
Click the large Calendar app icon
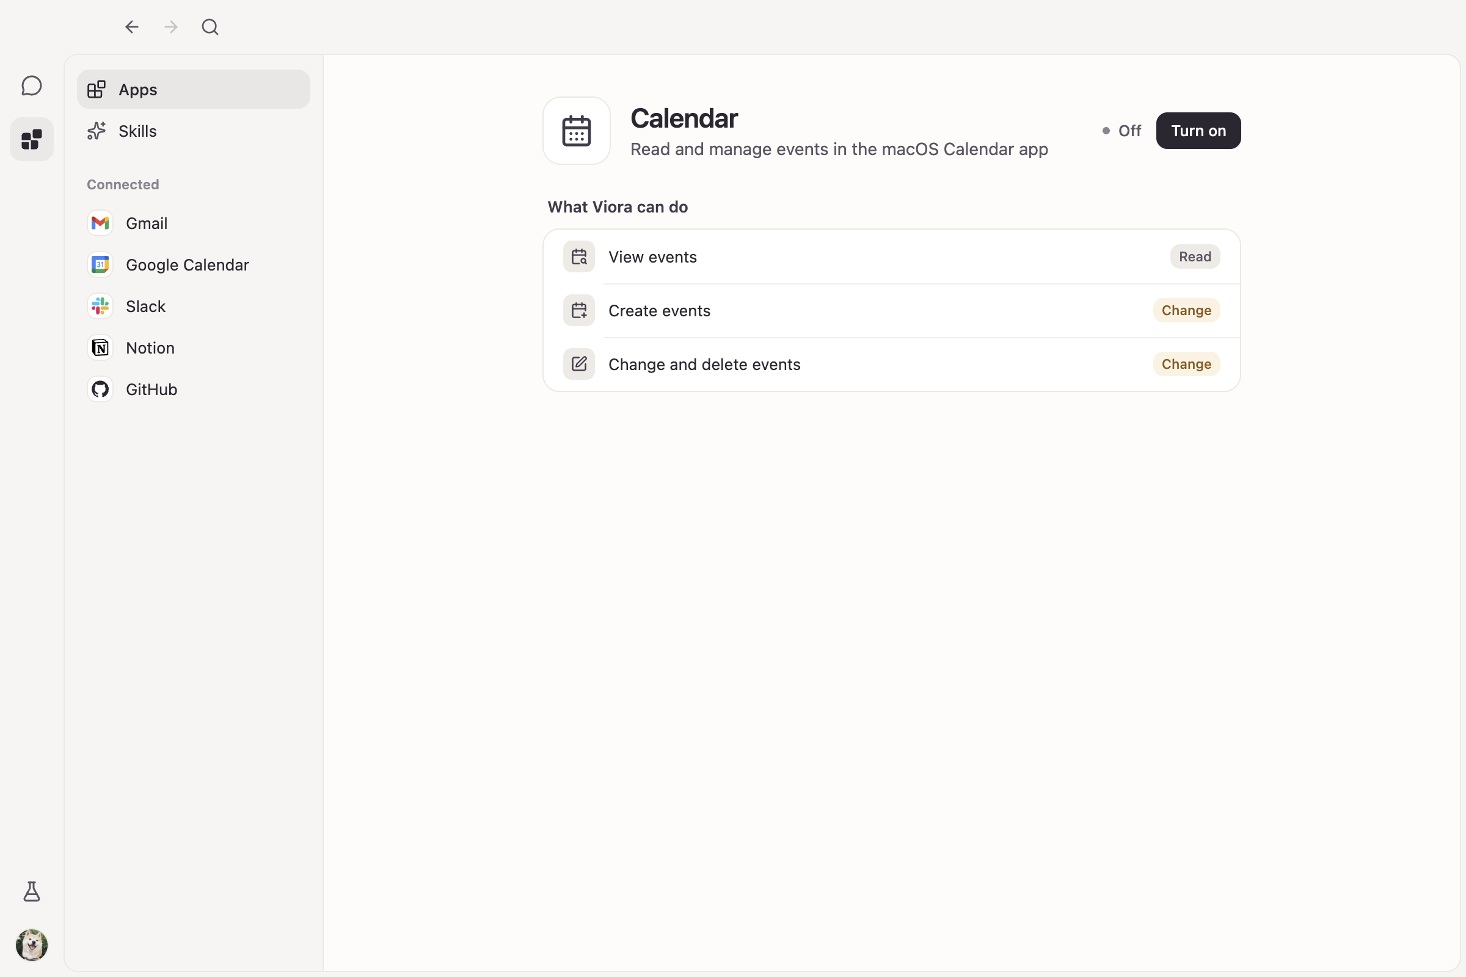577,131
